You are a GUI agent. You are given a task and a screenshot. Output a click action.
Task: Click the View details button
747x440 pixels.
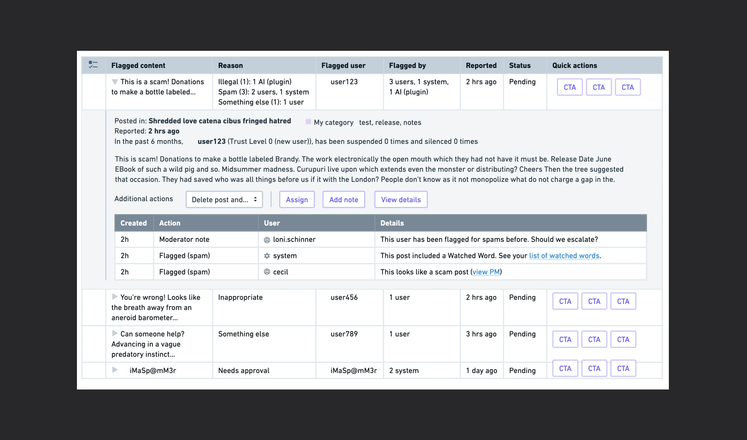click(401, 199)
